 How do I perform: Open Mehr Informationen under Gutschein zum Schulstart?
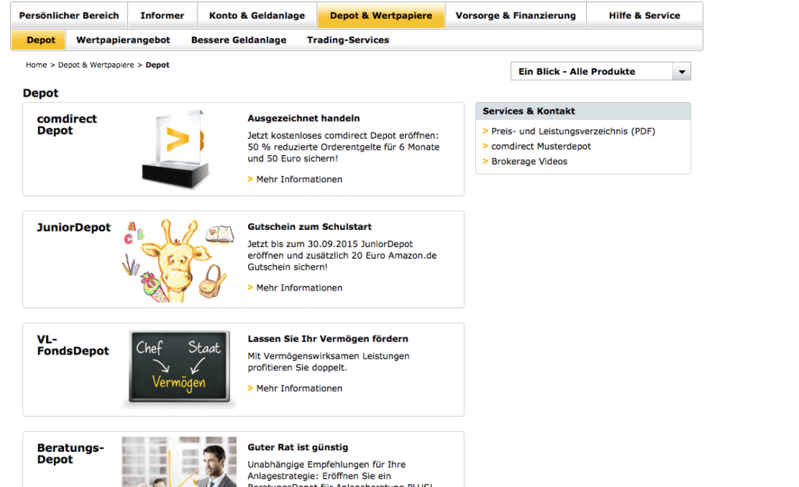(x=299, y=288)
